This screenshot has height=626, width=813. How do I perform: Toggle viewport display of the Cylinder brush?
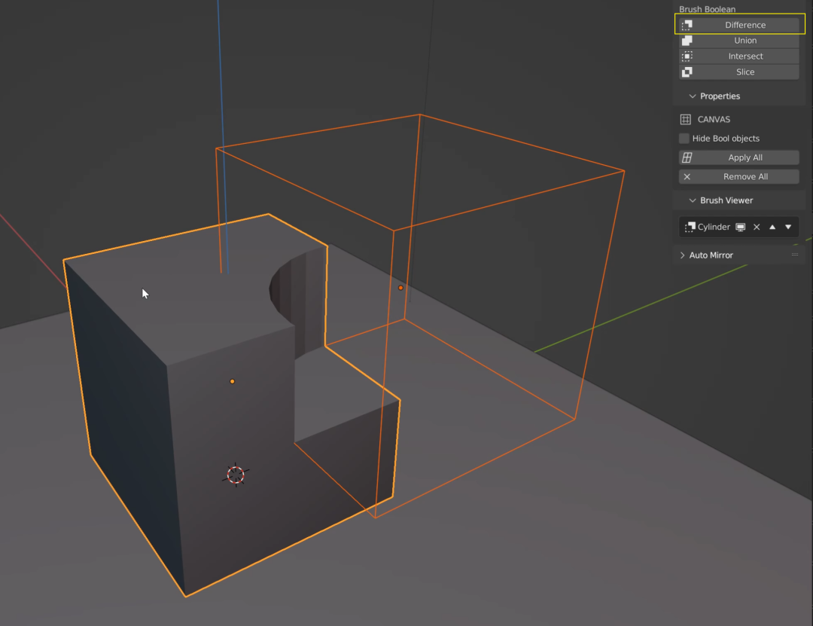click(x=741, y=227)
